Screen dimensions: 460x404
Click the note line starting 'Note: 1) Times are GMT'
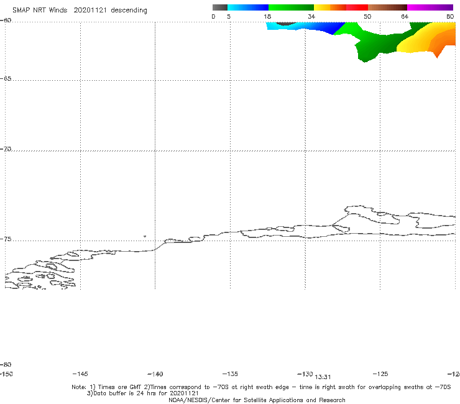[x=261, y=387]
